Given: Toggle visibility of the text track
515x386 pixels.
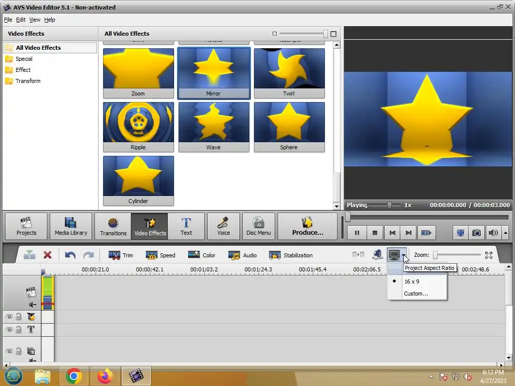Looking at the screenshot, I should (9, 329).
